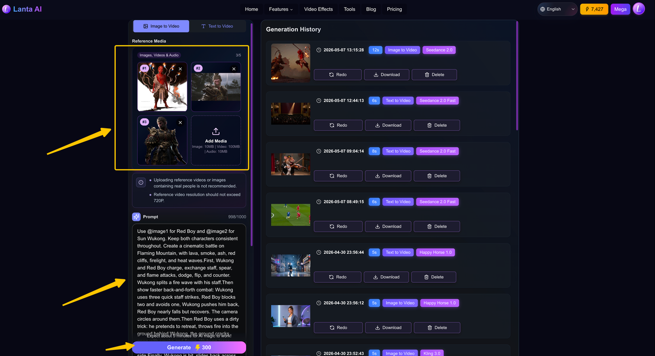
Task: Redo the 09:04:14 generation
Action: pos(338,176)
